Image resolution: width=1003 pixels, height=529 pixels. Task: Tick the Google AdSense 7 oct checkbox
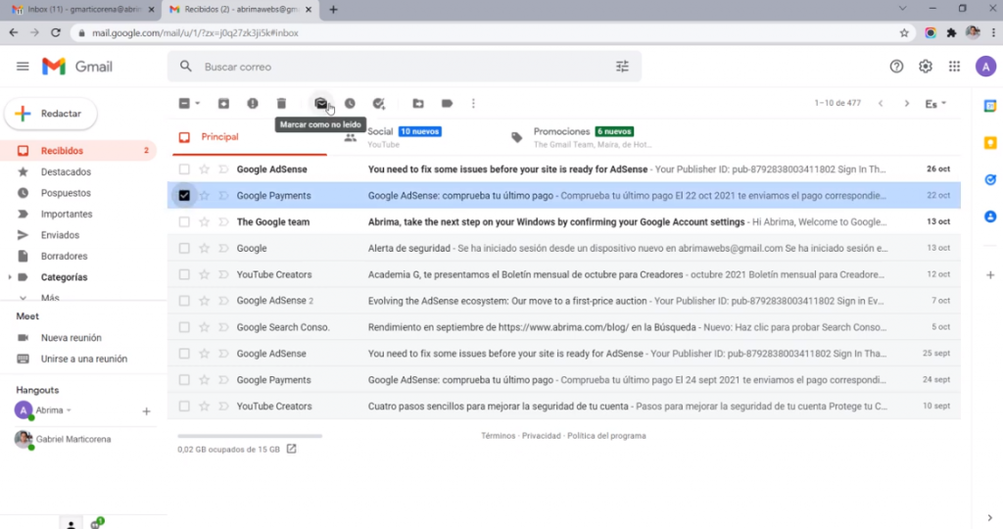point(184,301)
